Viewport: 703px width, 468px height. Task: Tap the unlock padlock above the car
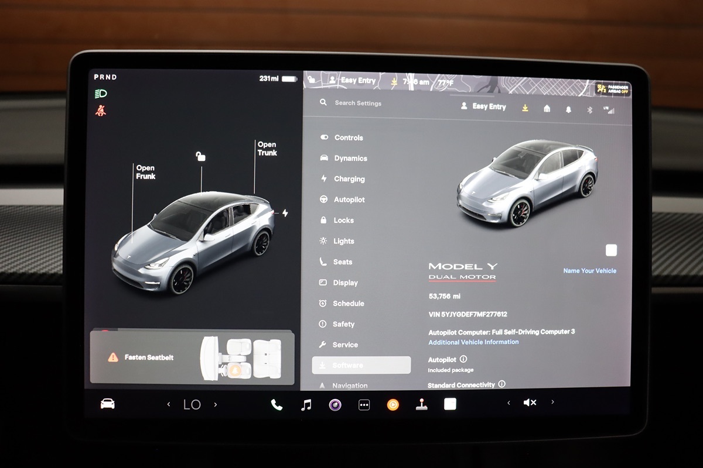pos(201,156)
